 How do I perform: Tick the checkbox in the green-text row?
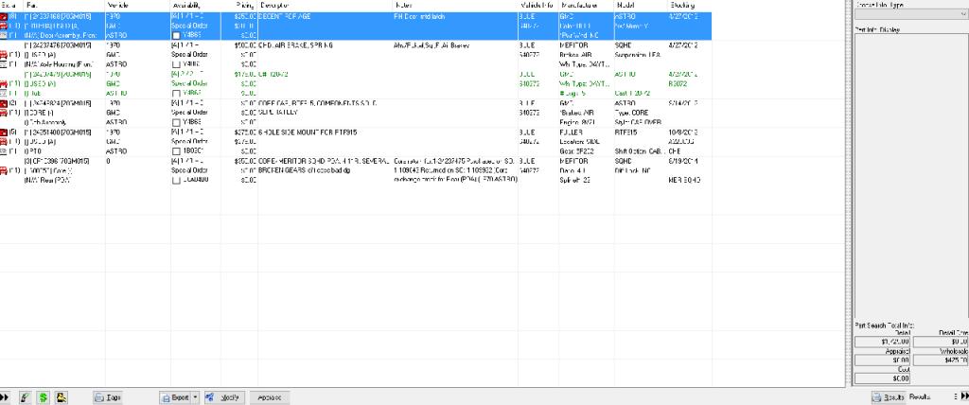175,93
